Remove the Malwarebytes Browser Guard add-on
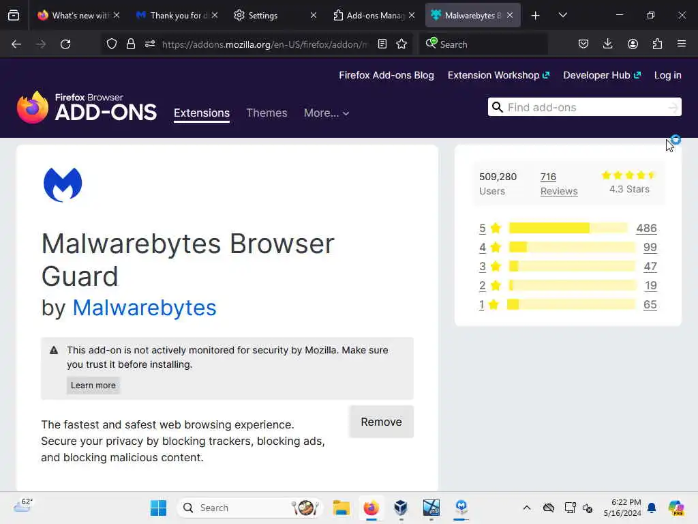Viewport: 698px width, 524px height. pos(382,422)
